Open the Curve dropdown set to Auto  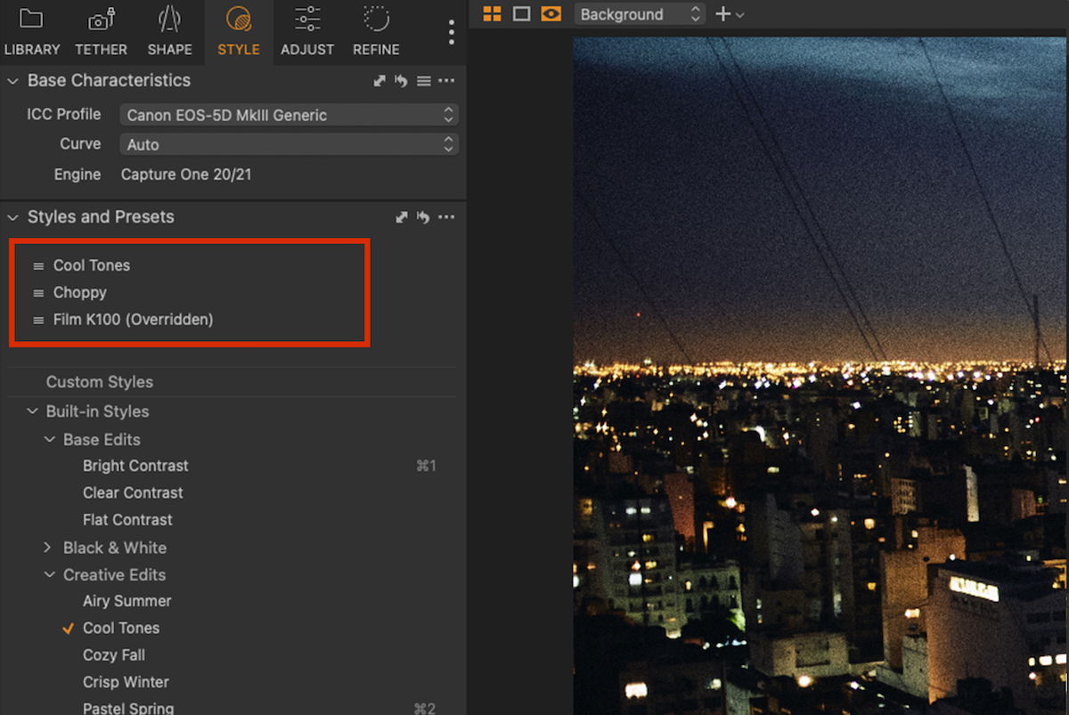click(289, 144)
